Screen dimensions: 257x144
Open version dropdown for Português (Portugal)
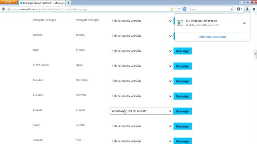pos(141,21)
